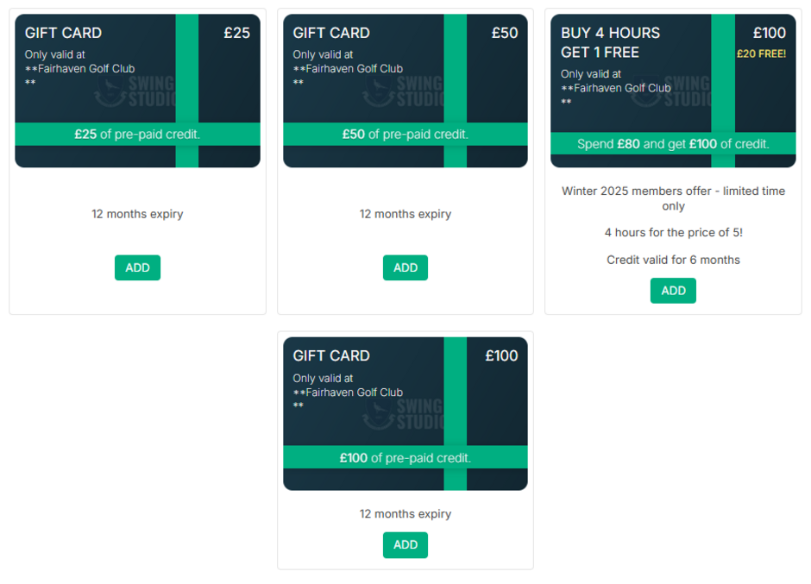811x584 pixels.
Task: Click the '£100 of pre-paid credit' banner
Action: point(405,457)
